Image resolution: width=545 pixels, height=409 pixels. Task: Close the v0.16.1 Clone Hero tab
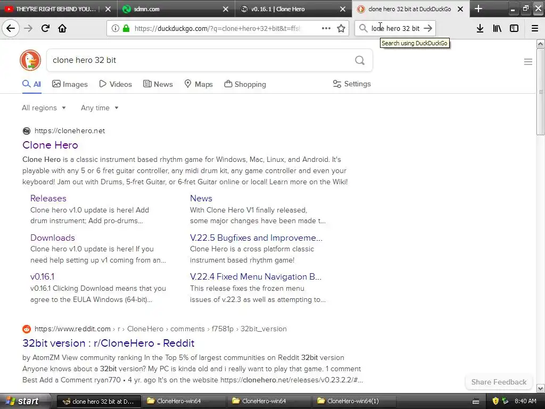(x=343, y=9)
